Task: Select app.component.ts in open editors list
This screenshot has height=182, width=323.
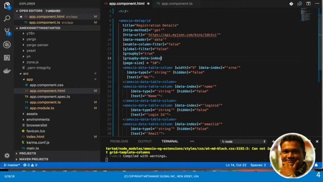Action: point(44,22)
